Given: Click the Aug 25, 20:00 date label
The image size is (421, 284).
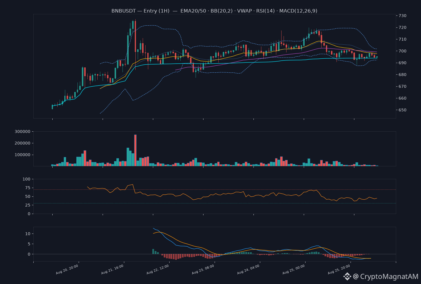Looking at the screenshot, I should (339, 269).
